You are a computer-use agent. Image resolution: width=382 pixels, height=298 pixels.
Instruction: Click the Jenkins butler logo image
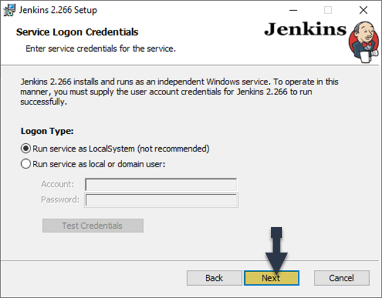[364, 42]
